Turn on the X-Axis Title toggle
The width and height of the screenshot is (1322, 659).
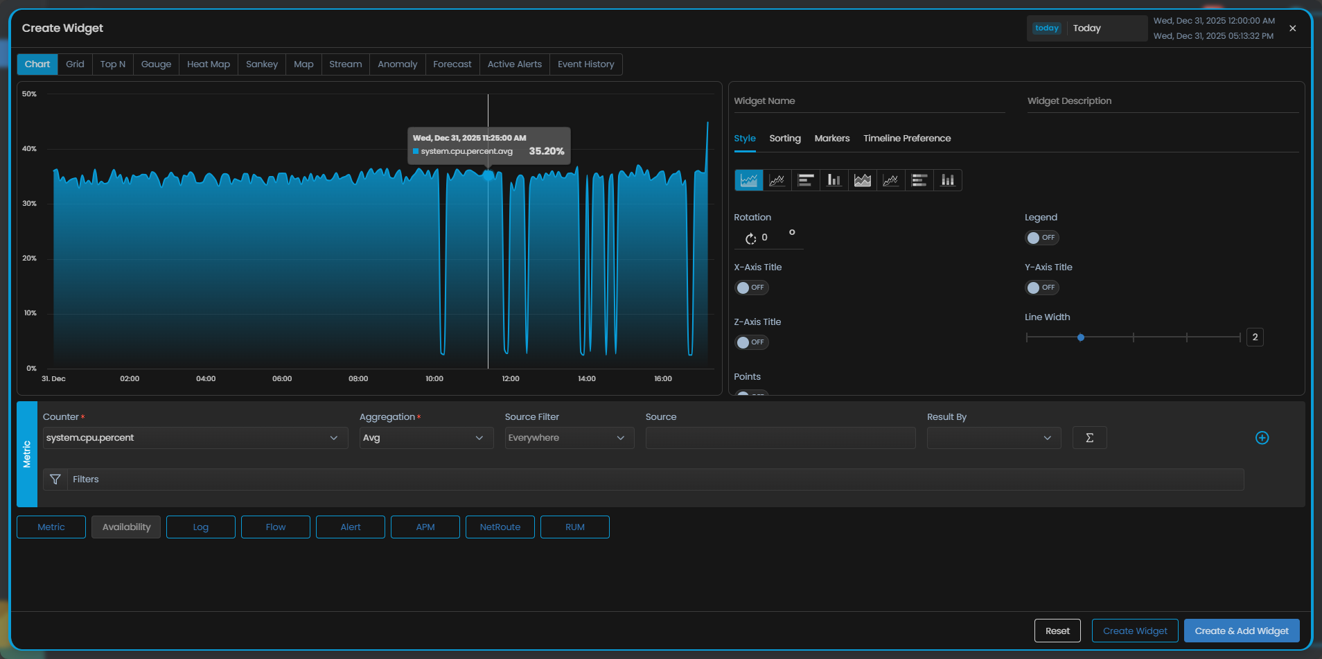pyautogui.click(x=751, y=288)
